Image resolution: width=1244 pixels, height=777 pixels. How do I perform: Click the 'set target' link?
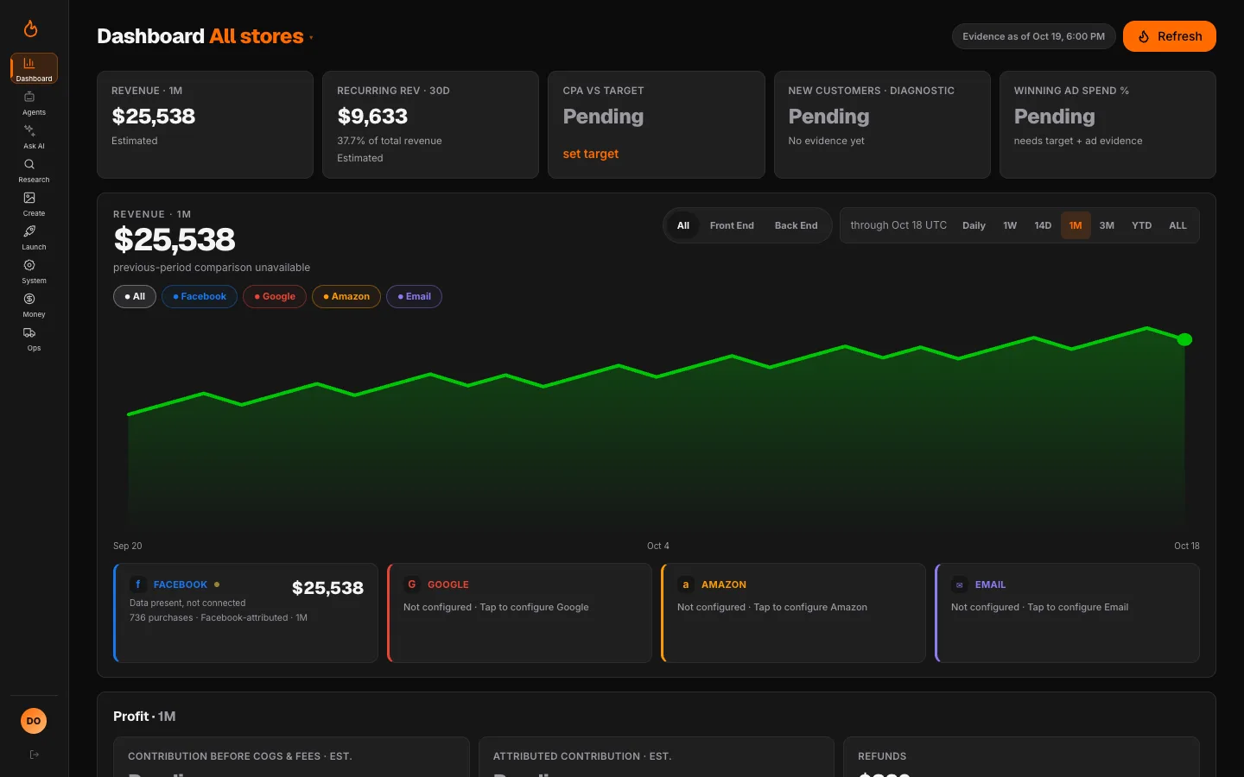click(x=591, y=154)
